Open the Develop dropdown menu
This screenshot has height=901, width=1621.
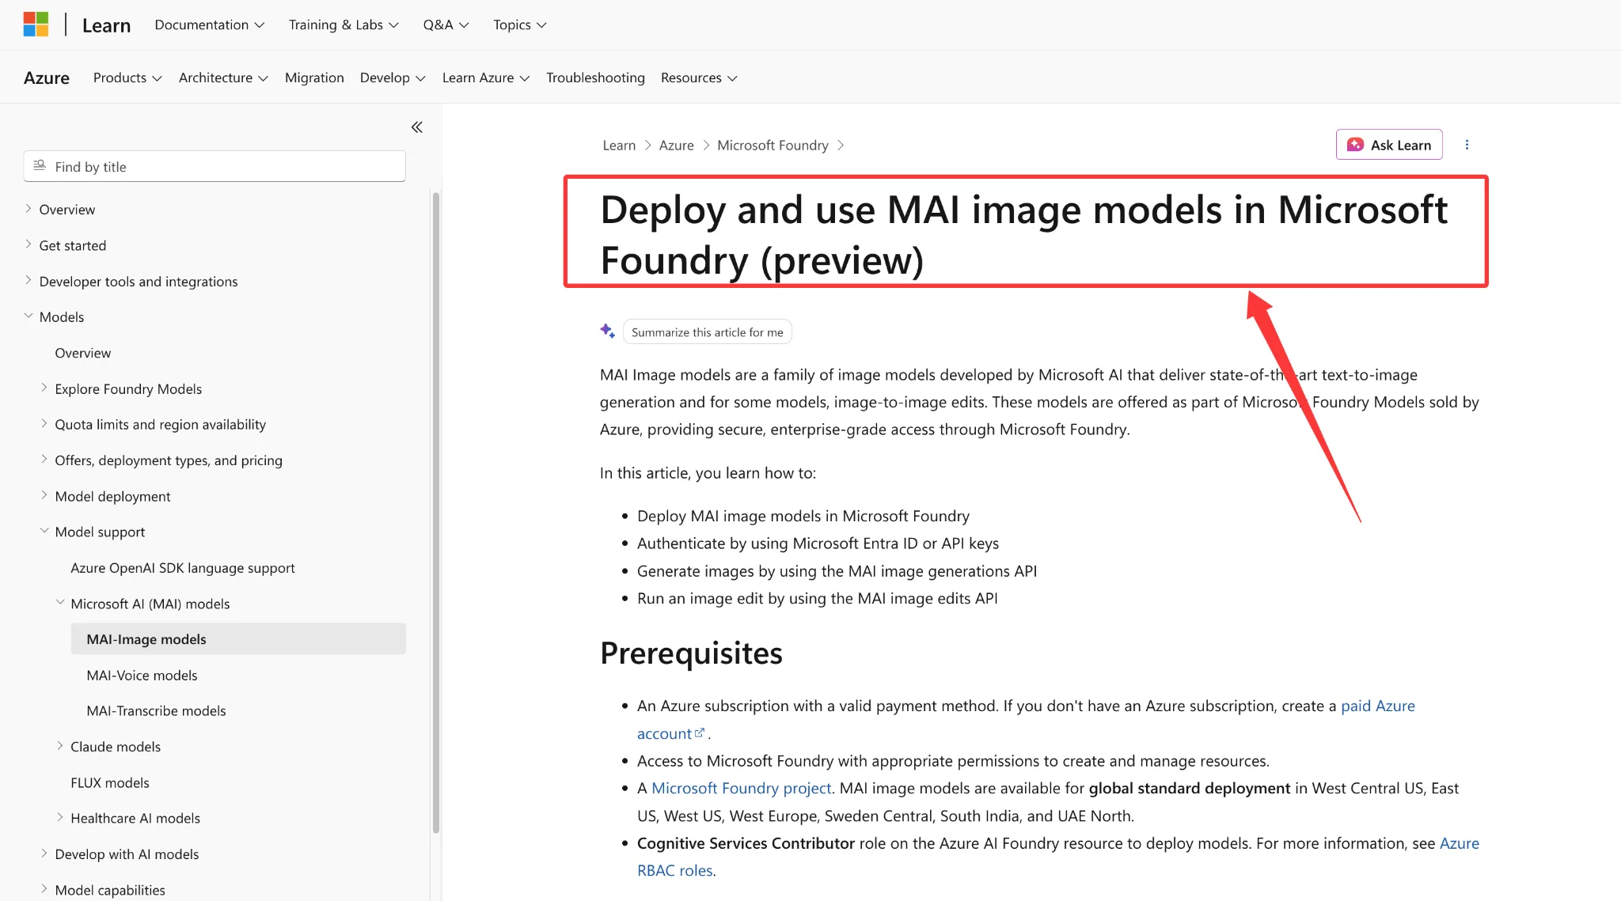tap(393, 78)
